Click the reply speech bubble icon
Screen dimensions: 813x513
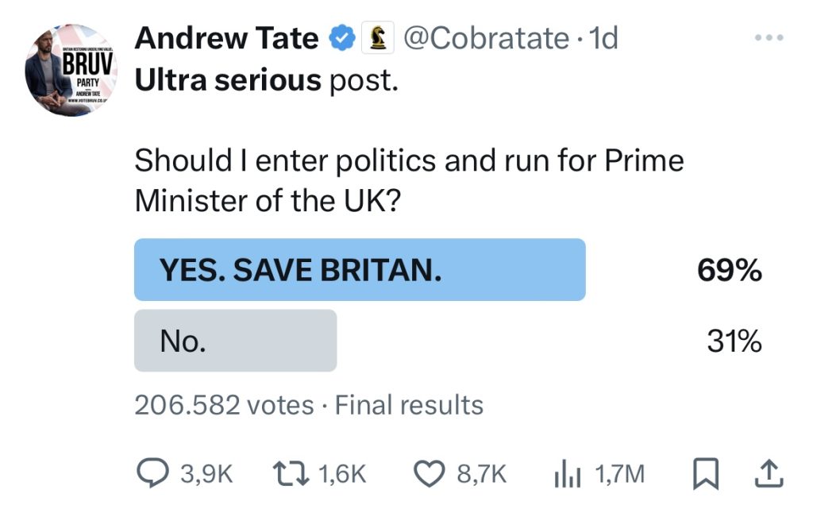152,474
